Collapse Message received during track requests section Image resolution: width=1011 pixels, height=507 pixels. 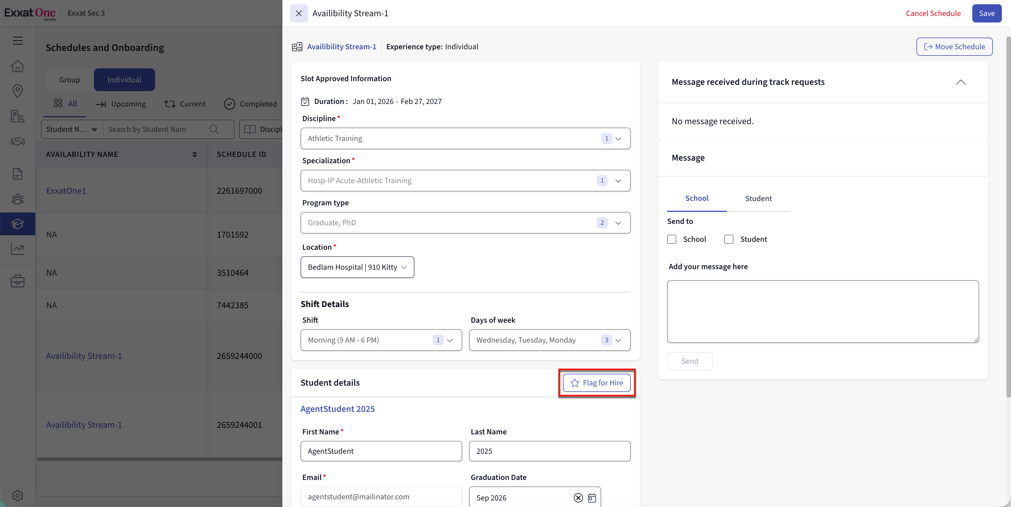960,82
